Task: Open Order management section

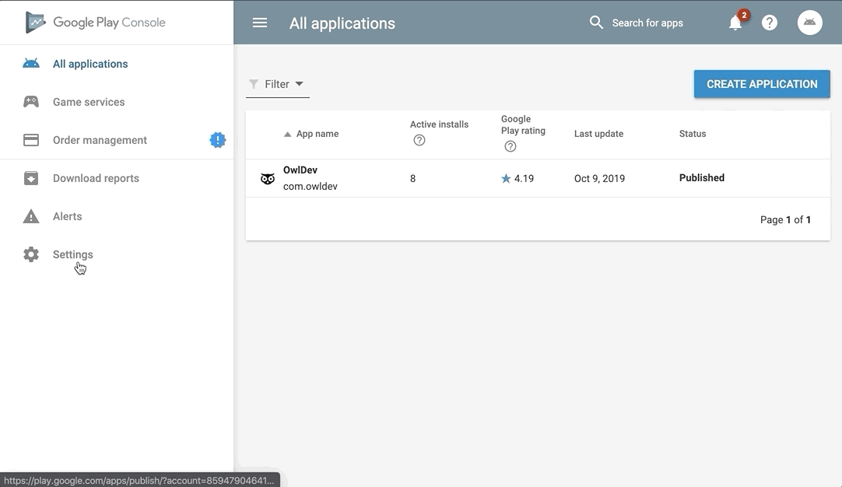Action: pos(100,140)
